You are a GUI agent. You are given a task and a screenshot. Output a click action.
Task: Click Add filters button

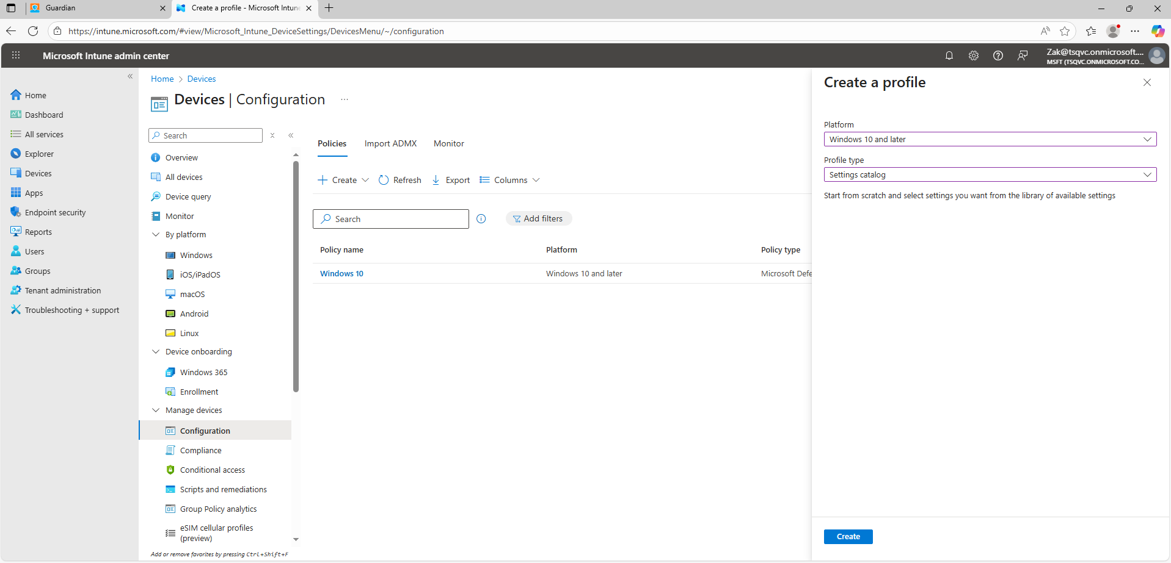point(538,218)
